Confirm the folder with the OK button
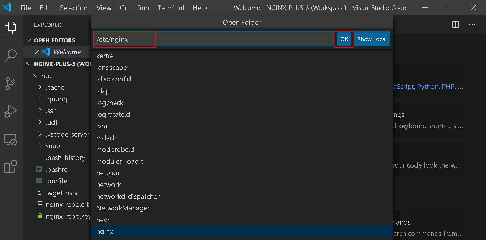The image size is (486, 240). 344,39
